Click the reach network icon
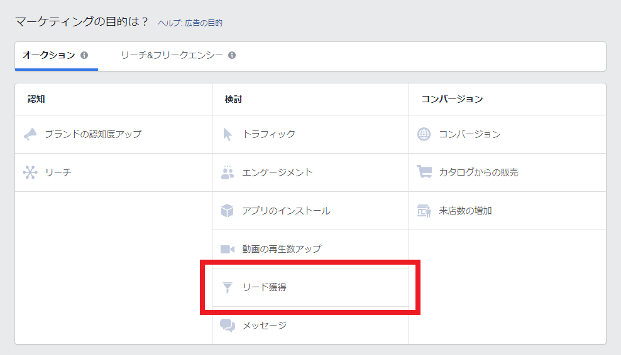 (x=30, y=172)
